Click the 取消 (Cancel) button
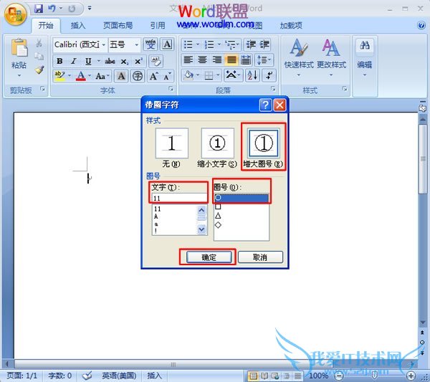Screen dimensions: 430x382 (x=260, y=257)
